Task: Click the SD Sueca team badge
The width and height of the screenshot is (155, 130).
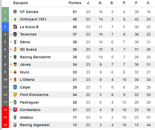Action: 15,49
